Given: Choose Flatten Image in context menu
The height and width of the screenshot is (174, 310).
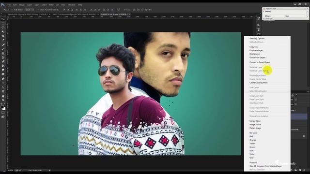Looking at the screenshot, I should (255, 128).
